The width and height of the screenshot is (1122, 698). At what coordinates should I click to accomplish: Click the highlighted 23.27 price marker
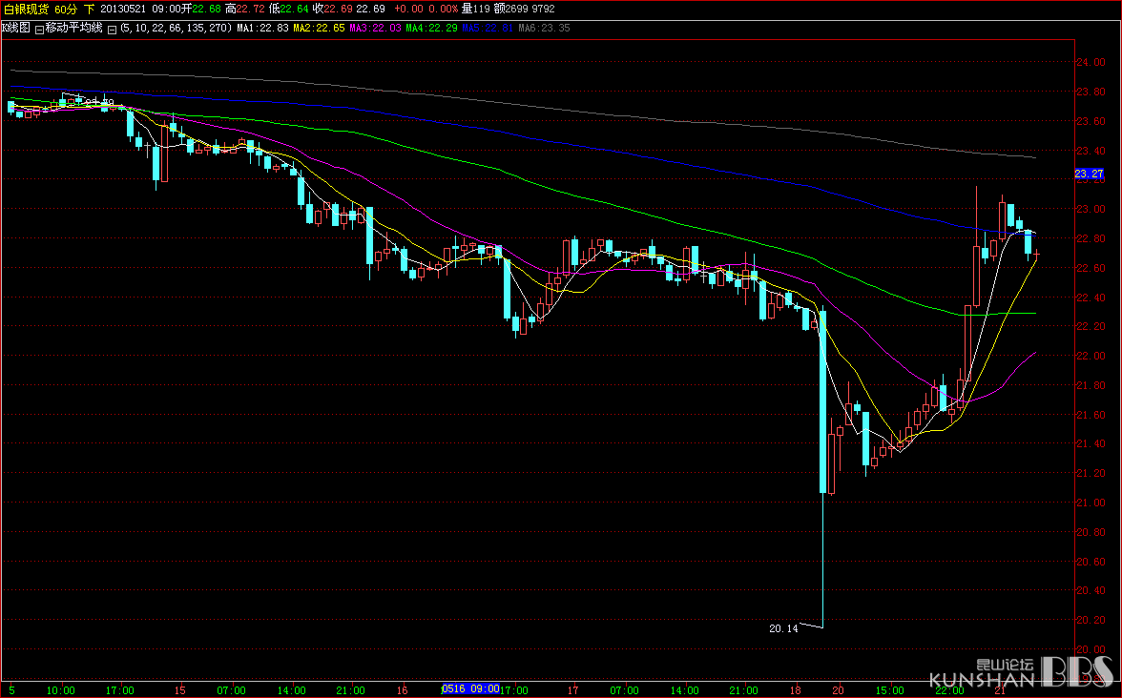pos(1090,174)
